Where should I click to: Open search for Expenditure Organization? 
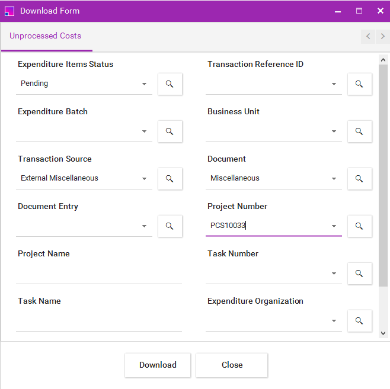coord(359,321)
